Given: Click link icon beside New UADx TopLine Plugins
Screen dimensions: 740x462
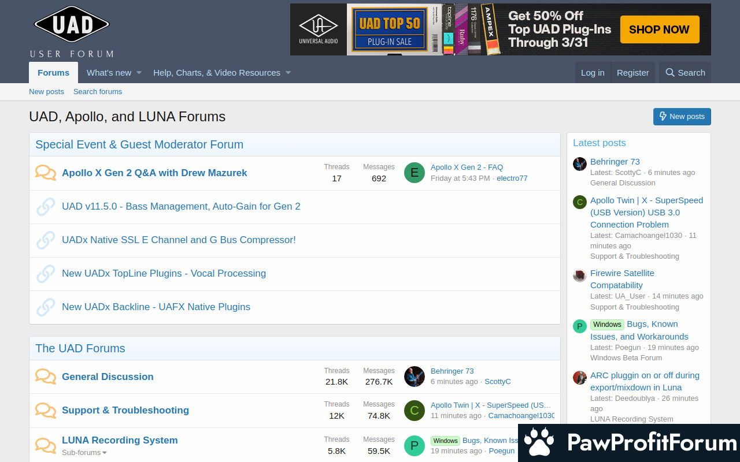Looking at the screenshot, I should [x=46, y=273].
